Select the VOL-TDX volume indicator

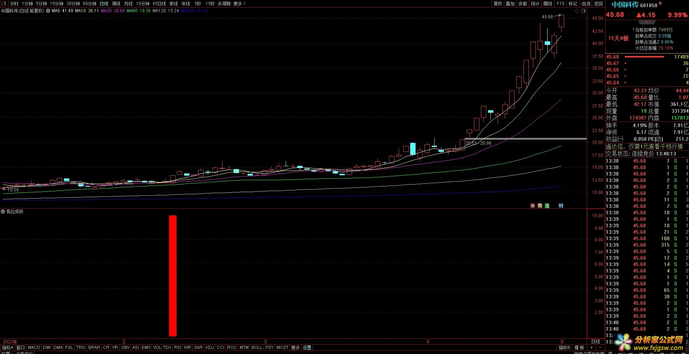(x=162, y=348)
